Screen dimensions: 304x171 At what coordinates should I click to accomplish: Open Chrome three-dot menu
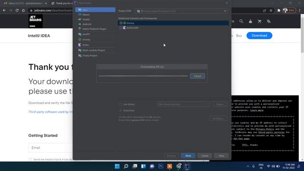300,10
